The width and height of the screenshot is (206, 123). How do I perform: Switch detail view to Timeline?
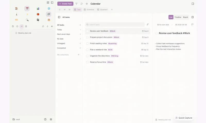(x=178, y=17)
